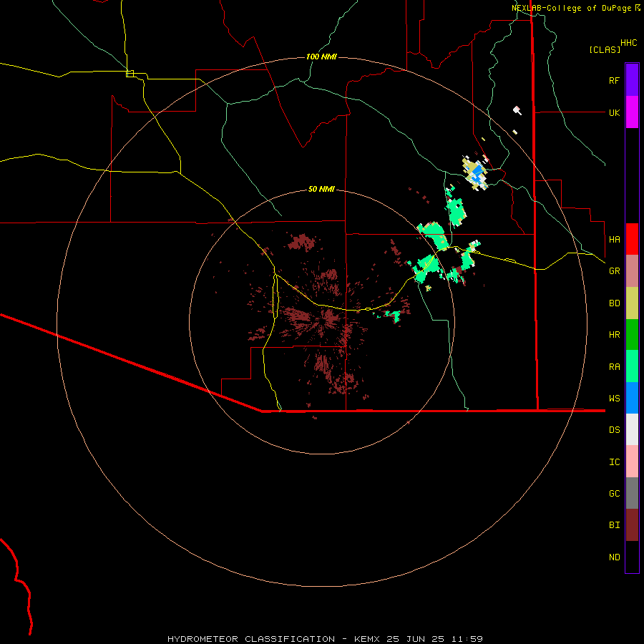644x644 pixels.
Task: Click the RA legend label
Action: (615, 367)
